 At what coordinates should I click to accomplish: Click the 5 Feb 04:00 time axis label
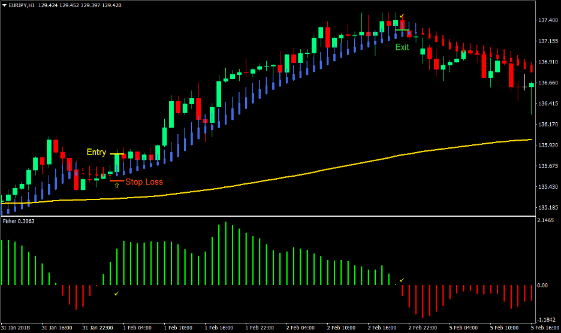pyautogui.click(x=464, y=328)
